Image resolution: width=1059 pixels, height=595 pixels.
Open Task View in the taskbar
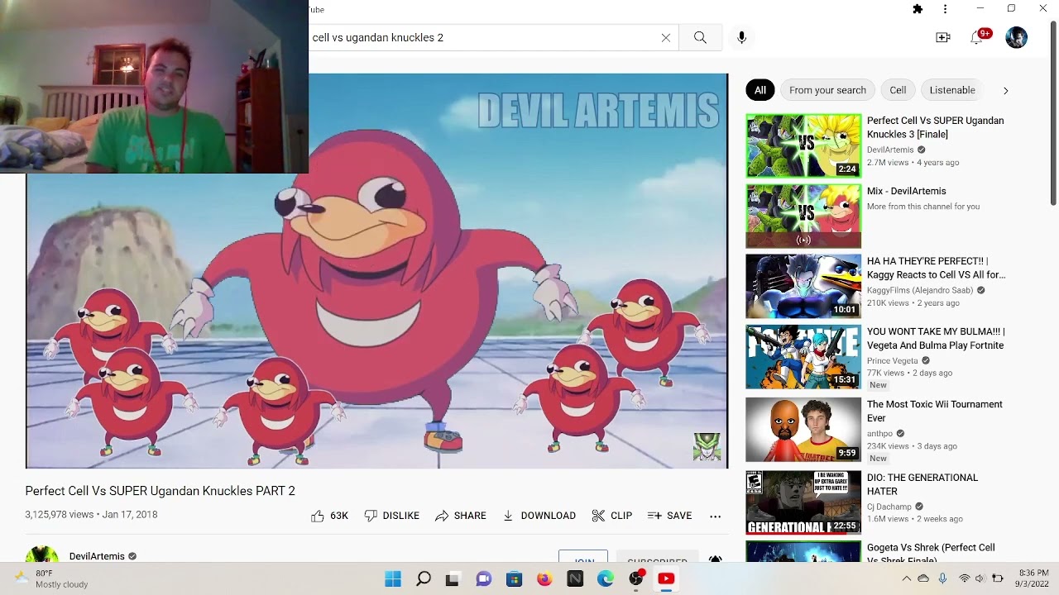coord(453,579)
